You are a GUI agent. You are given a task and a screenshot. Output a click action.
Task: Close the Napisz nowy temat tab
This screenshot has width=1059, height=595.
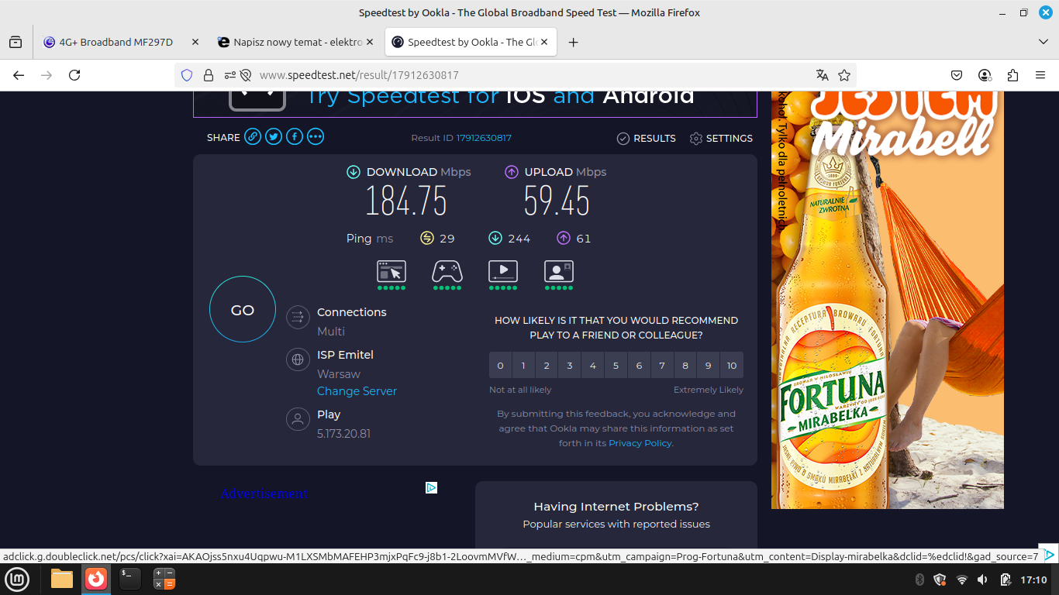[x=369, y=42]
